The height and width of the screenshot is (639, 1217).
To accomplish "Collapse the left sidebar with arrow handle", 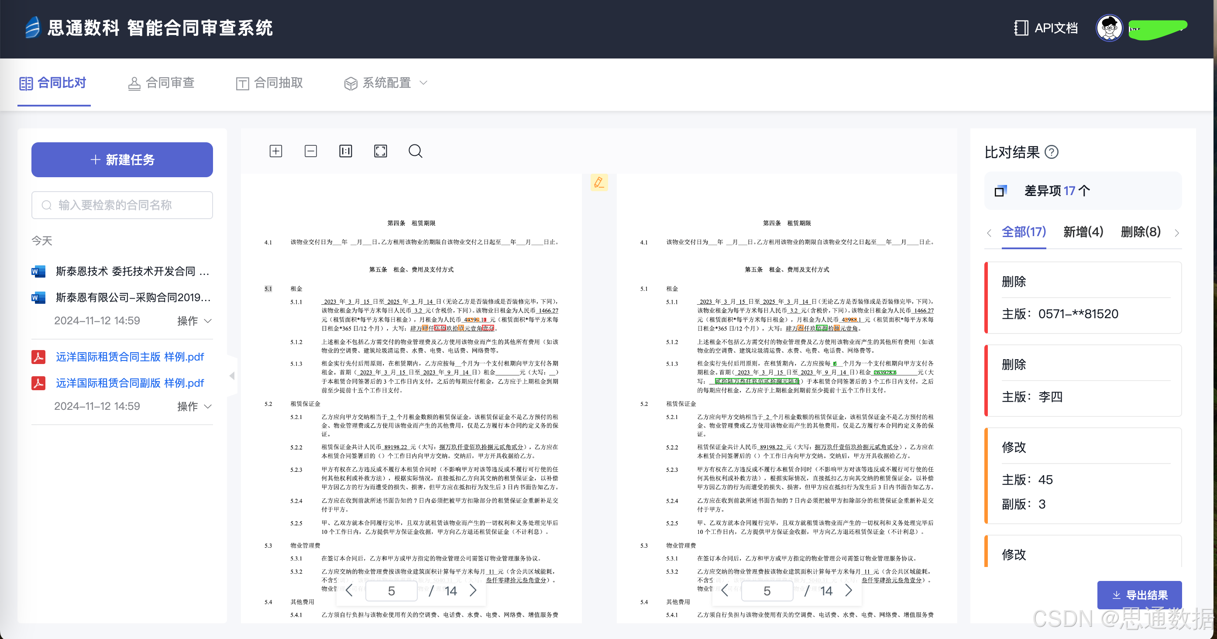I will (x=232, y=376).
